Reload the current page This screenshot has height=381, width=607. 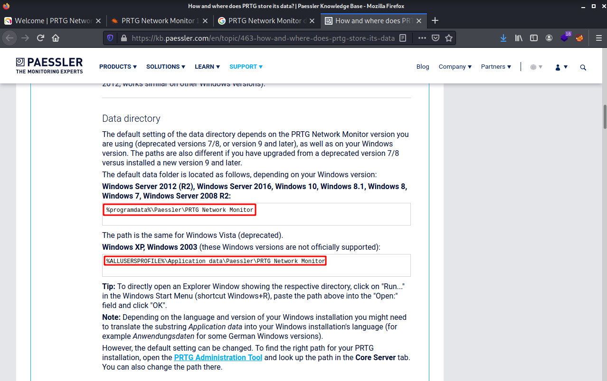41,38
